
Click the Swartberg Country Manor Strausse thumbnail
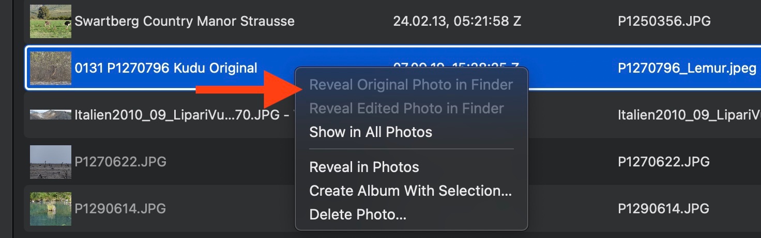point(50,22)
